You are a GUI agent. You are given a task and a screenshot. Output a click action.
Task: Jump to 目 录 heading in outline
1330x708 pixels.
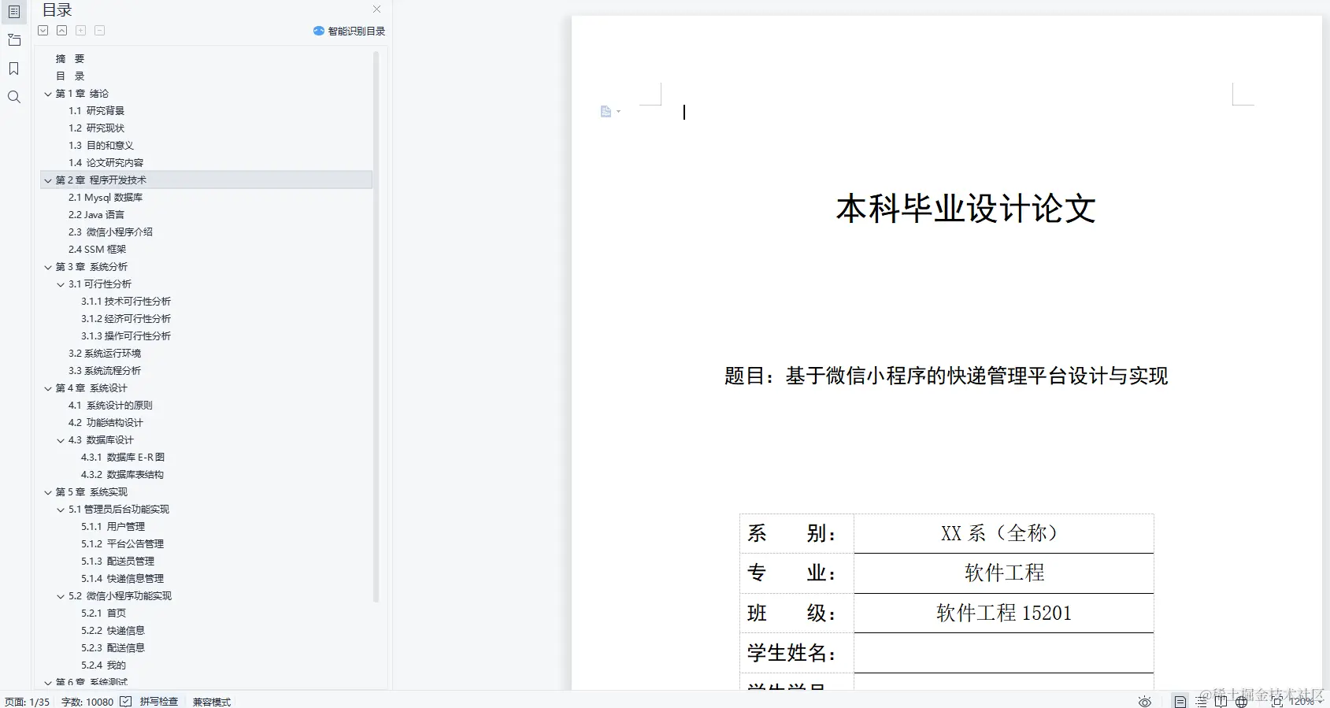pyautogui.click(x=70, y=76)
